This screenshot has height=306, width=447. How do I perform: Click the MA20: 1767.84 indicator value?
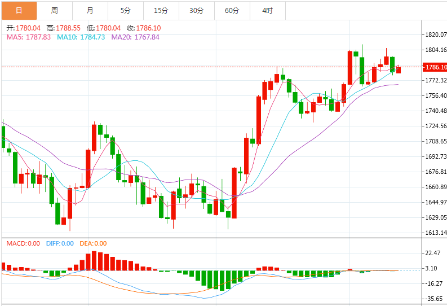135,37
